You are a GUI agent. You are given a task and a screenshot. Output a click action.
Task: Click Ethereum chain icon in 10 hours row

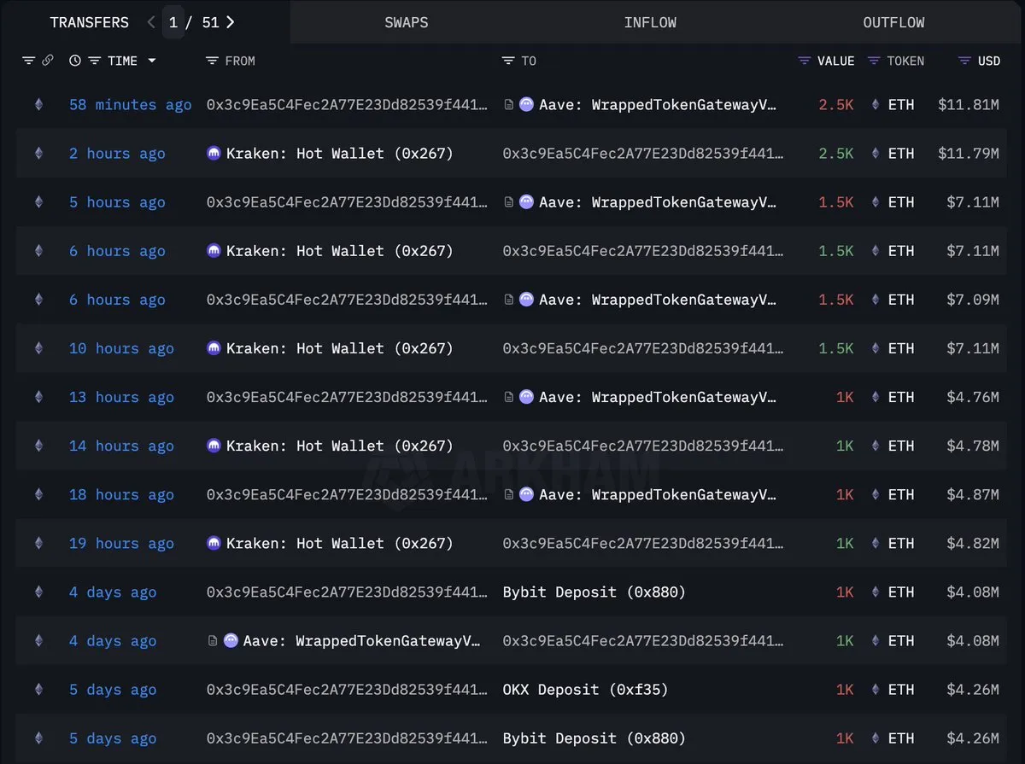click(x=38, y=348)
